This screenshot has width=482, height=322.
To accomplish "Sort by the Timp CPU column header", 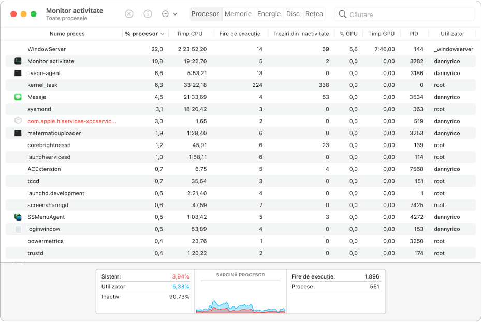I will pyautogui.click(x=189, y=34).
